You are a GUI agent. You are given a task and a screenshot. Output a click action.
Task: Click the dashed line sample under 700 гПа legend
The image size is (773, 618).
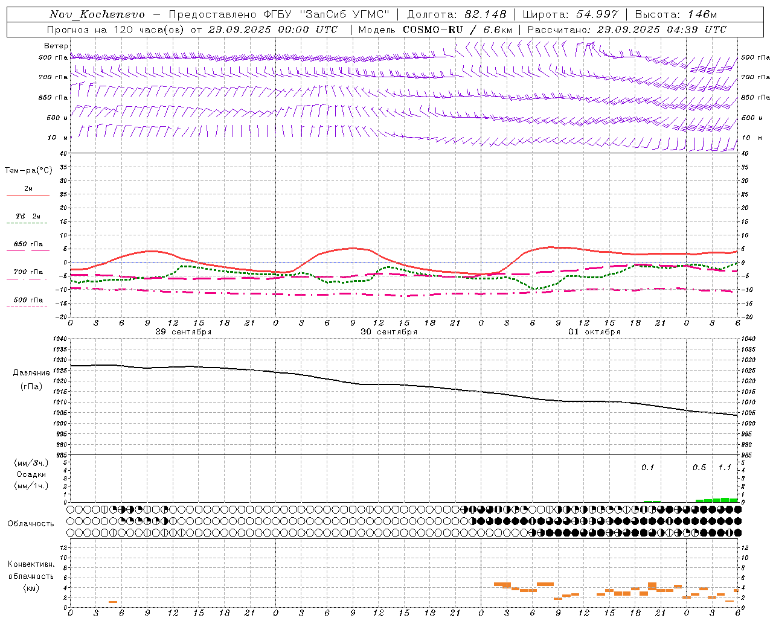pyautogui.click(x=28, y=279)
